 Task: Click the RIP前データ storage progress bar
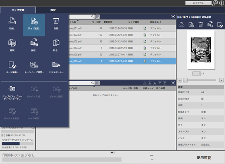click(x=17, y=144)
